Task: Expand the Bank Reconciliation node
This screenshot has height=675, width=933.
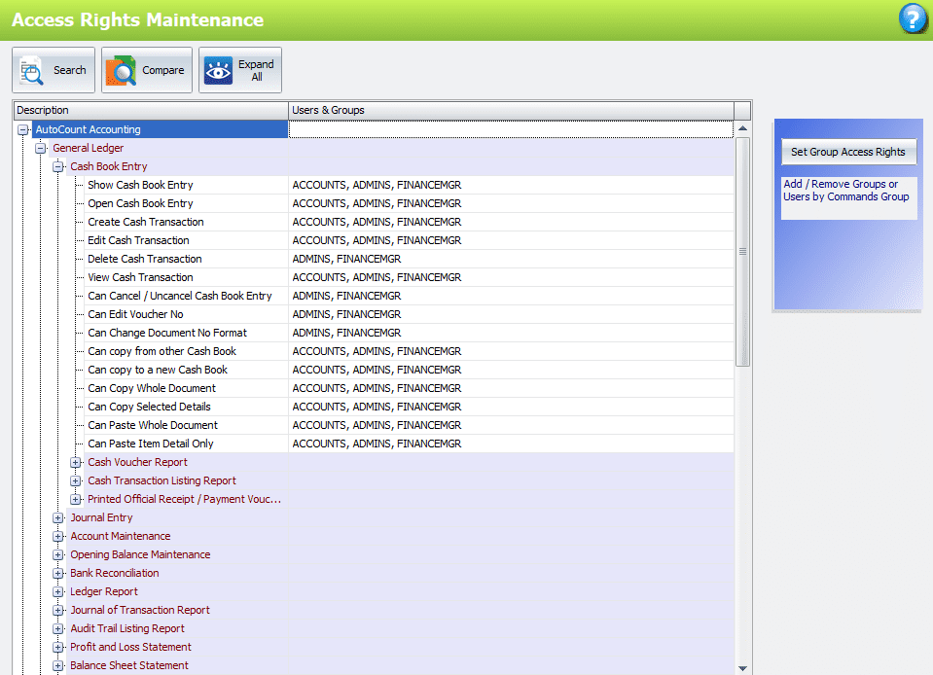Action: tap(57, 573)
